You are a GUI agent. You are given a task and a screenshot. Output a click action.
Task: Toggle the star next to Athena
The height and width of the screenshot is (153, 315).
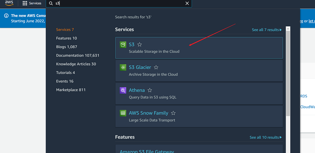coord(150,90)
